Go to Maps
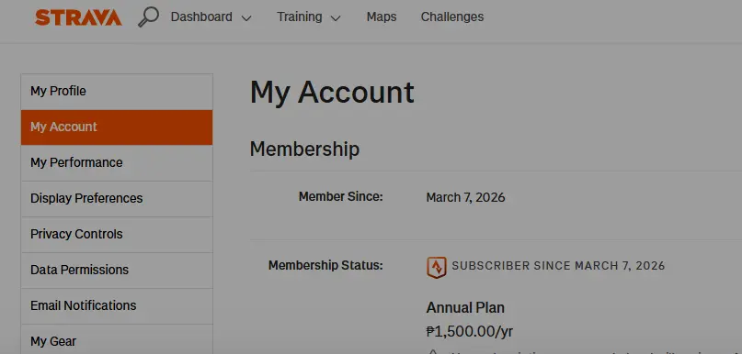 coord(382,17)
